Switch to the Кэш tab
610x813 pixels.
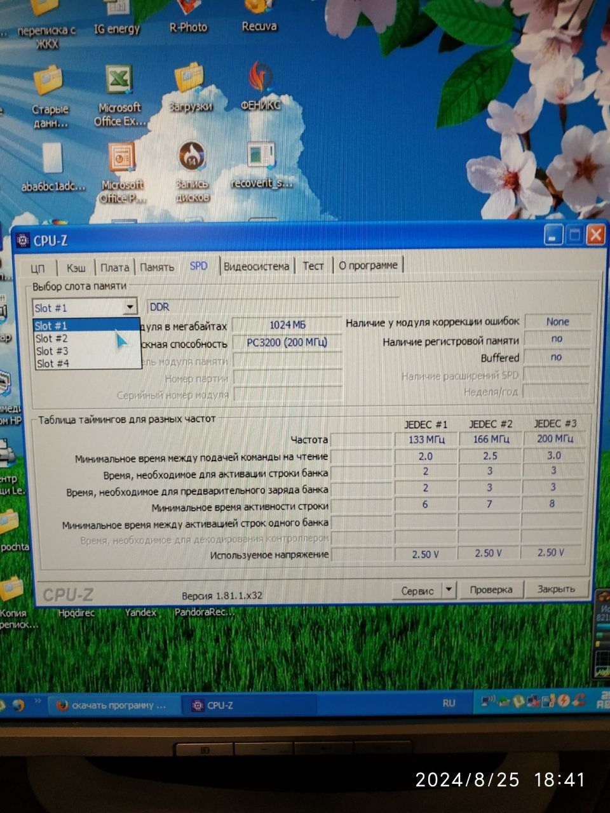[76, 268]
